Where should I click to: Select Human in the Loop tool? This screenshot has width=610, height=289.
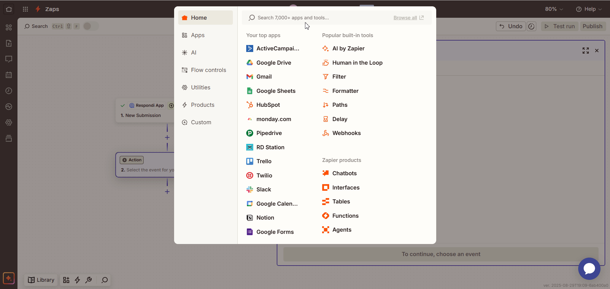pyautogui.click(x=352, y=63)
